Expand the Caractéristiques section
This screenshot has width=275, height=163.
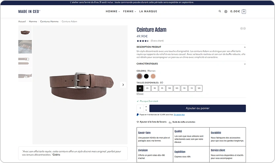click(245, 64)
